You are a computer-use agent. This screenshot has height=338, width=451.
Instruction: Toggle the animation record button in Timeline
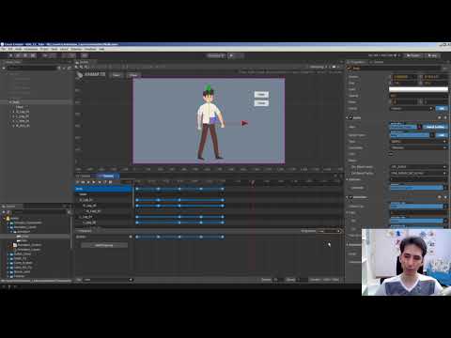[x=78, y=182]
